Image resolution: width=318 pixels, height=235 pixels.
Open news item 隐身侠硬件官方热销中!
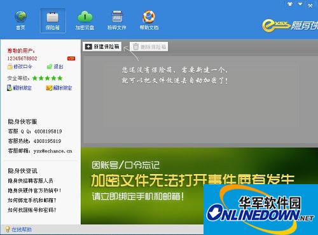[x=34, y=191]
